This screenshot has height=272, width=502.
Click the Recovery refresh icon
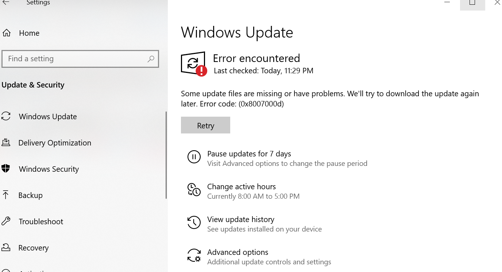coord(6,247)
